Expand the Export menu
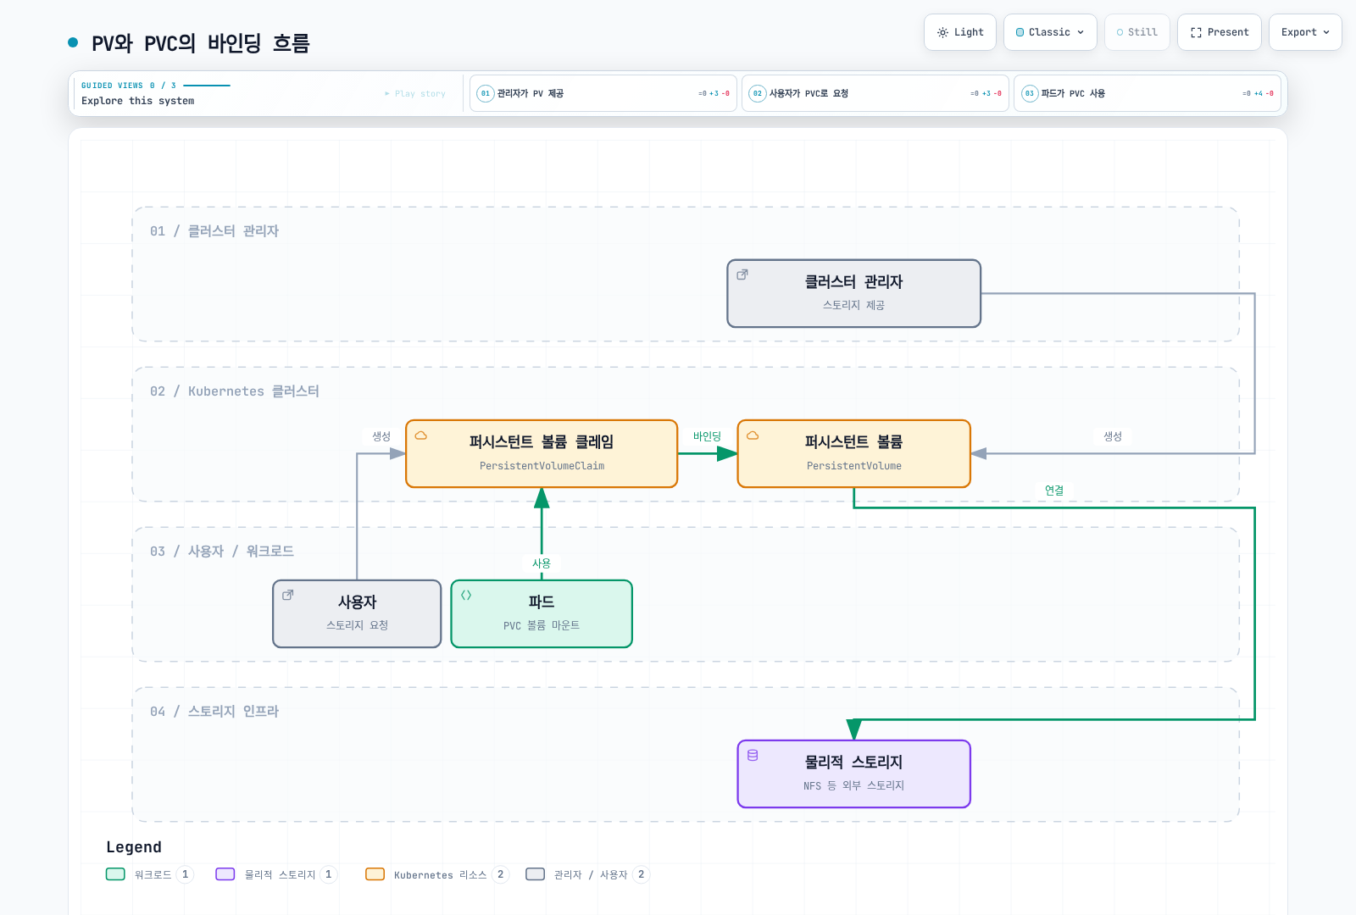1356x915 pixels. click(1305, 32)
